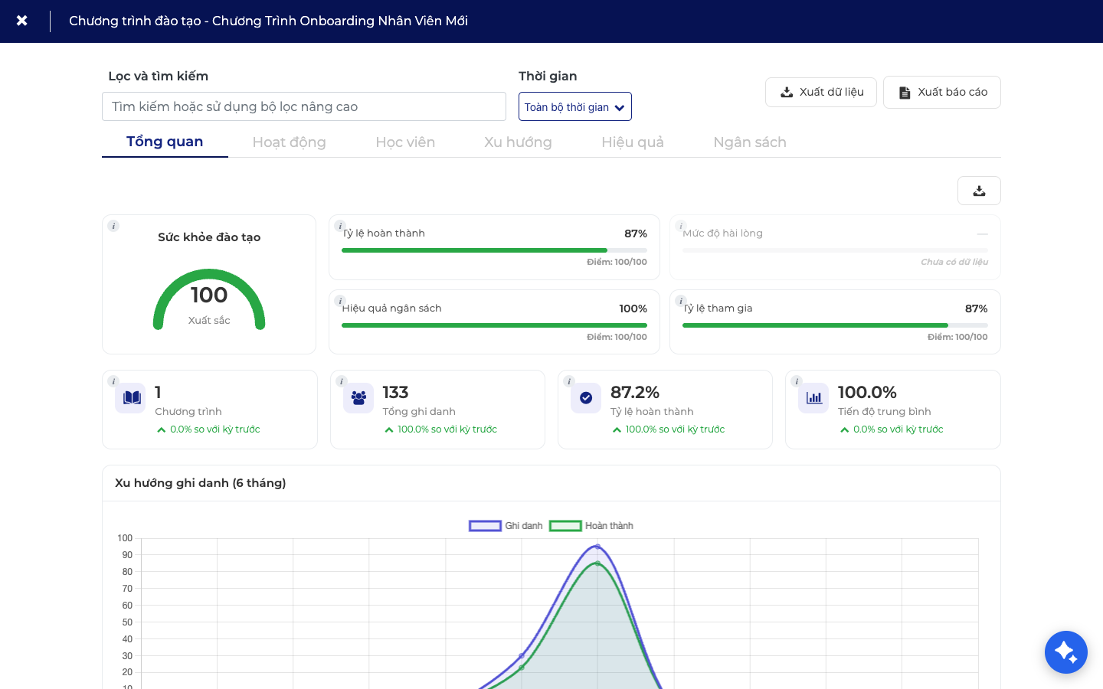Click the Chưa có dữ liệu text

[954, 262]
